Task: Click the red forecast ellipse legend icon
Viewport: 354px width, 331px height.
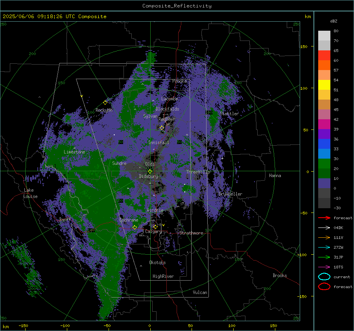Action: [x=324, y=287]
